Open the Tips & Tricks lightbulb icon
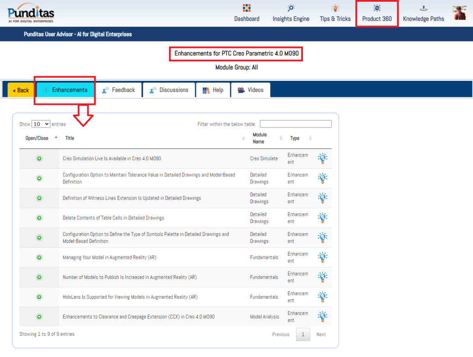 (335, 8)
